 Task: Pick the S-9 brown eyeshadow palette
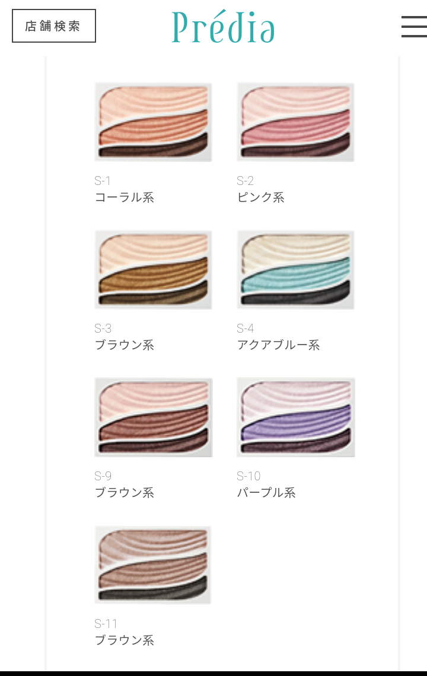pyautogui.click(x=154, y=417)
